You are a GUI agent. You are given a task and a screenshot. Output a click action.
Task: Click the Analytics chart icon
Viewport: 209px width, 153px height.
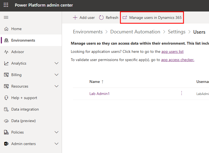(6, 63)
